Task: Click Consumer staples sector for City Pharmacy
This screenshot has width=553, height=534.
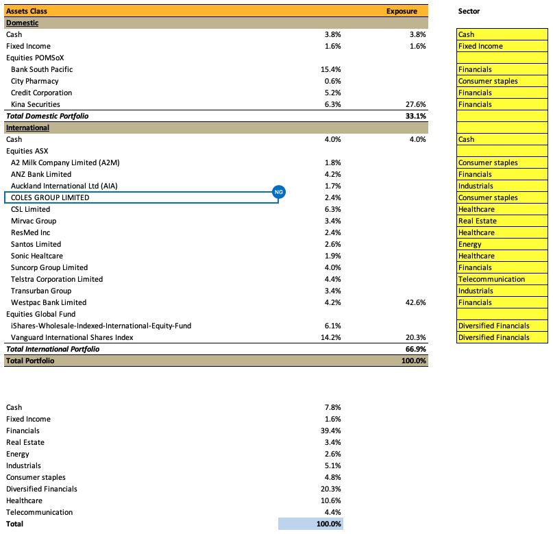Action: [x=502, y=81]
